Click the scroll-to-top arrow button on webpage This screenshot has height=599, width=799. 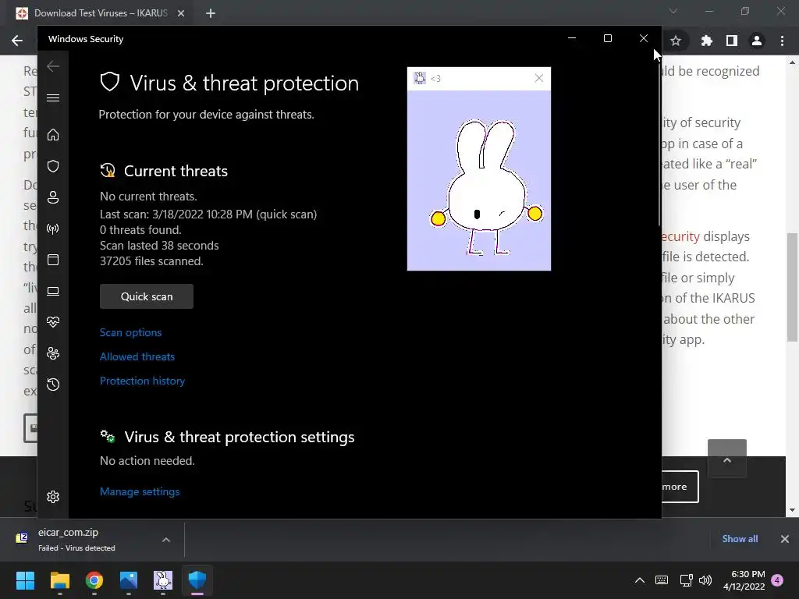[x=727, y=459]
